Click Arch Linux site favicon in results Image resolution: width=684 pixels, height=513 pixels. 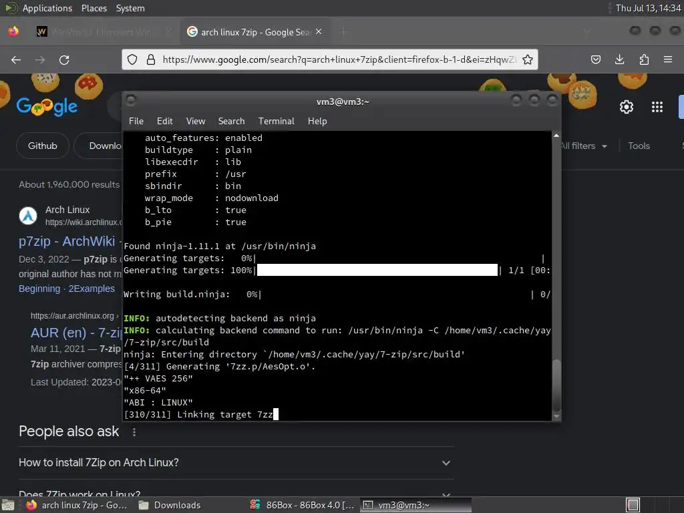pyautogui.click(x=28, y=216)
